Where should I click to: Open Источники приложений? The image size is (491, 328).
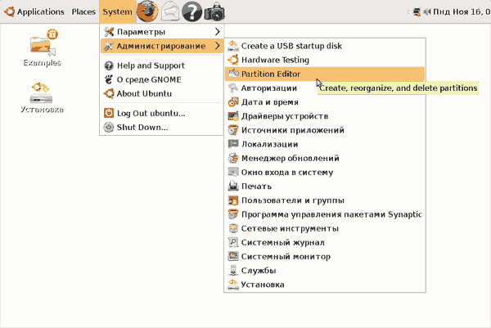point(325,130)
